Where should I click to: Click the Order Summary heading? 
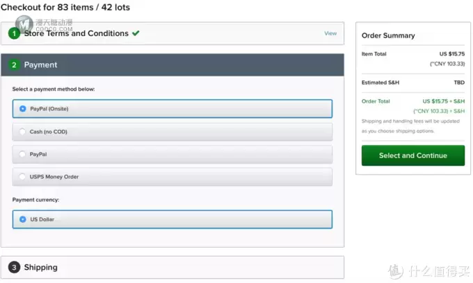(x=388, y=35)
